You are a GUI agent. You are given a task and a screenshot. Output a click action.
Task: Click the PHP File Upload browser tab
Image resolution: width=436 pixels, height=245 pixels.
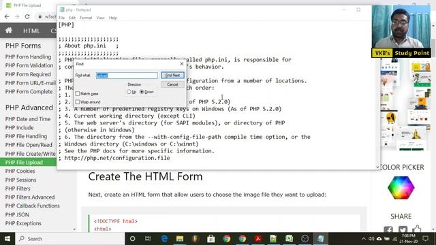coord(27,5)
